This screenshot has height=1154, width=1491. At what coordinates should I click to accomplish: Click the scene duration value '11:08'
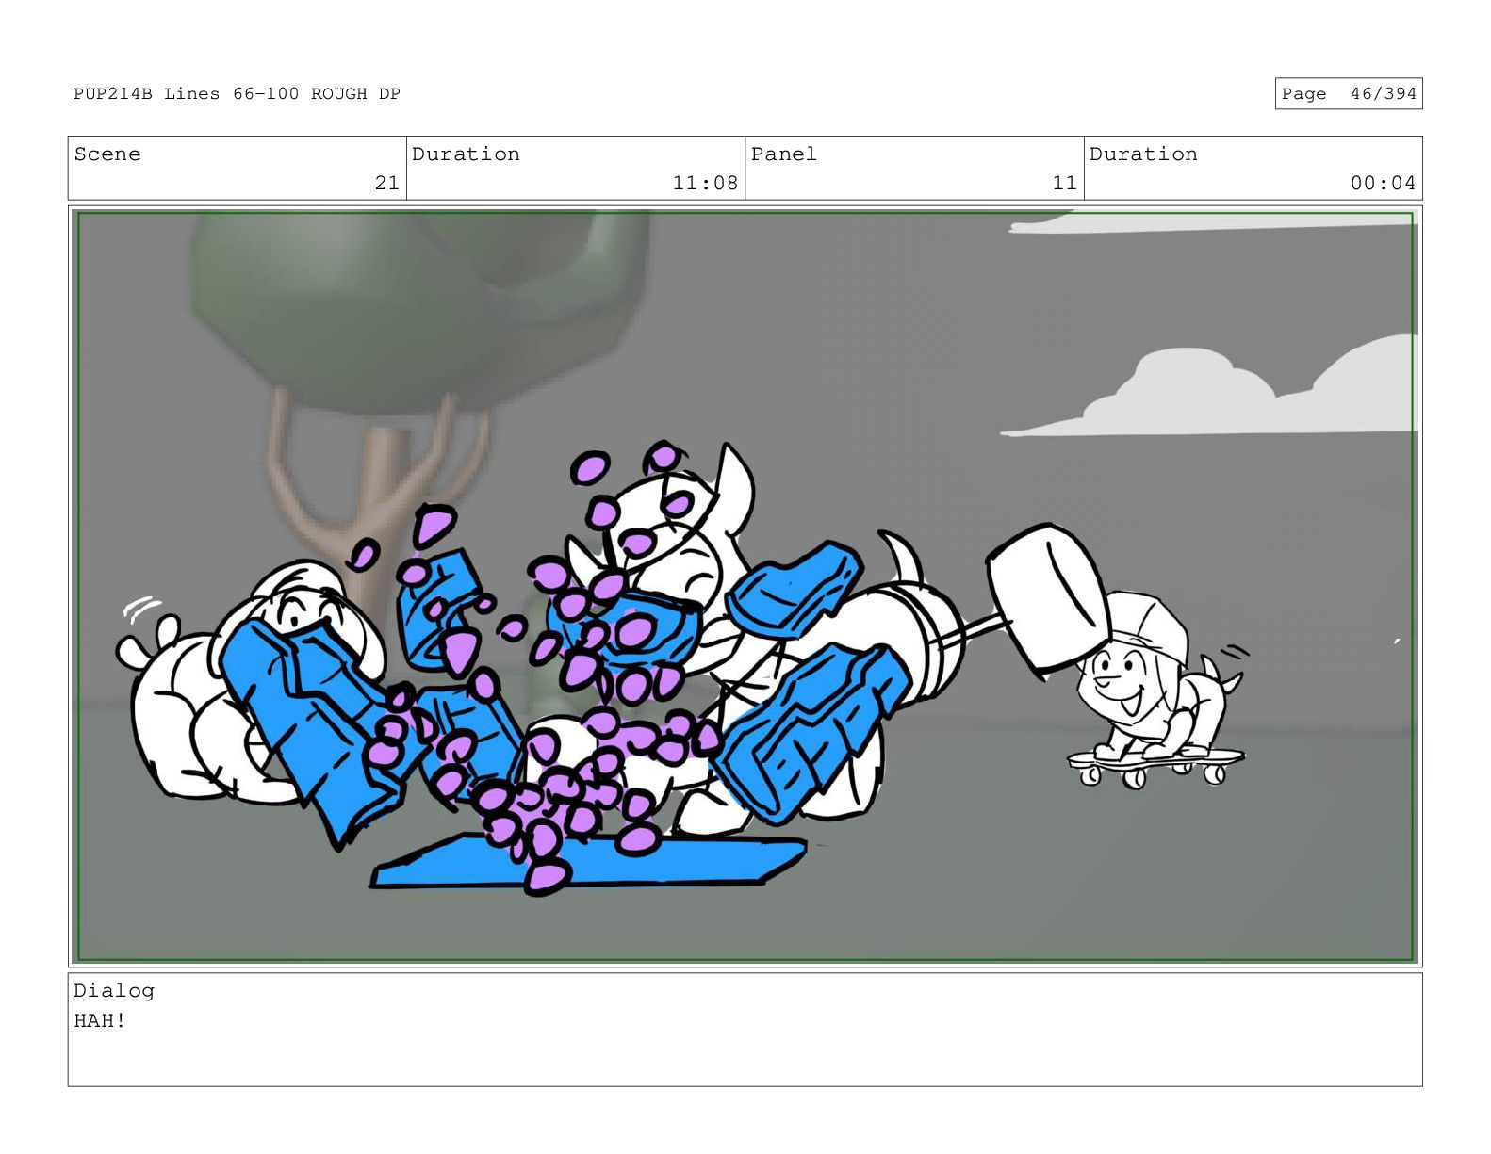click(705, 183)
